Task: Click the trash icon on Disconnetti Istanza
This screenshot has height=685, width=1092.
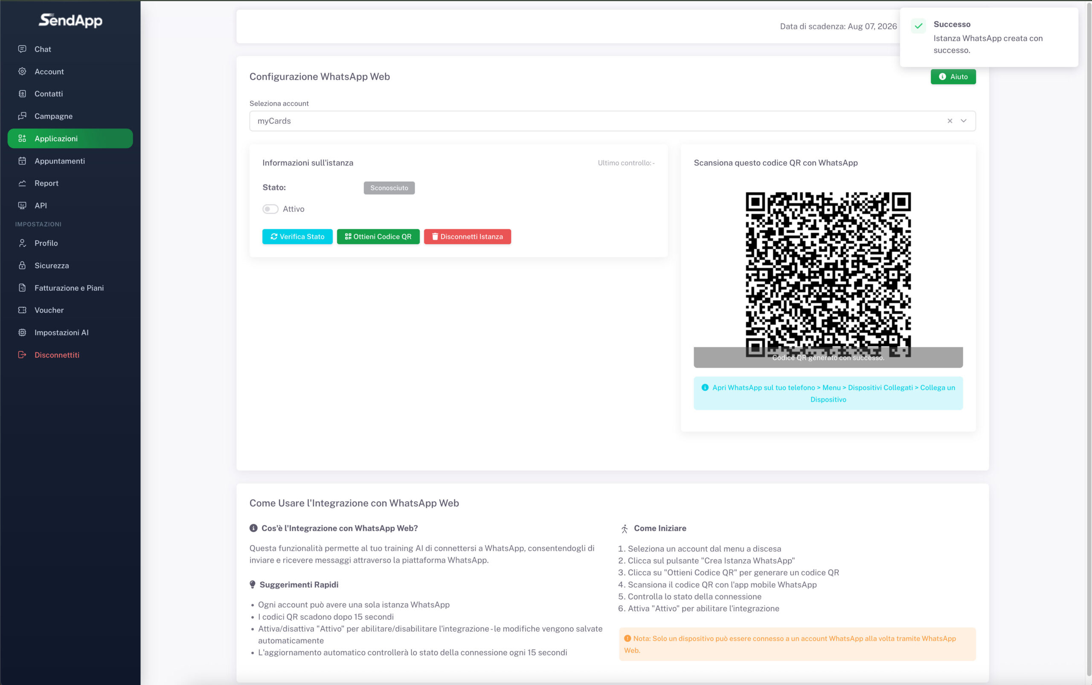Action: tap(435, 237)
